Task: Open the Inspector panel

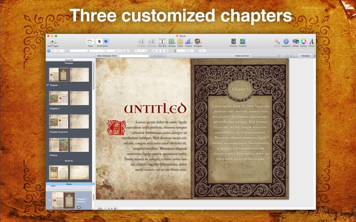Action: pyautogui.click(x=286, y=41)
